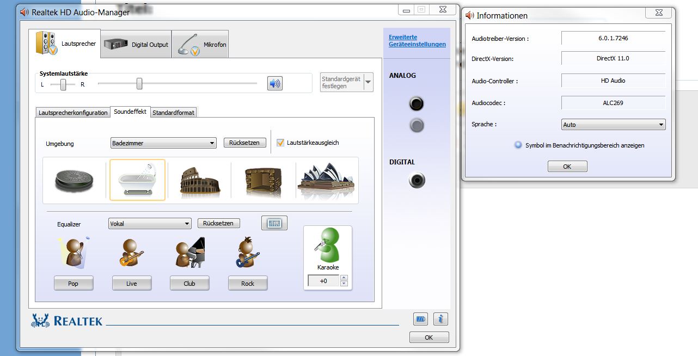Open the Umgebung Badezimmer dropdown
698x356 pixels.
coord(163,143)
